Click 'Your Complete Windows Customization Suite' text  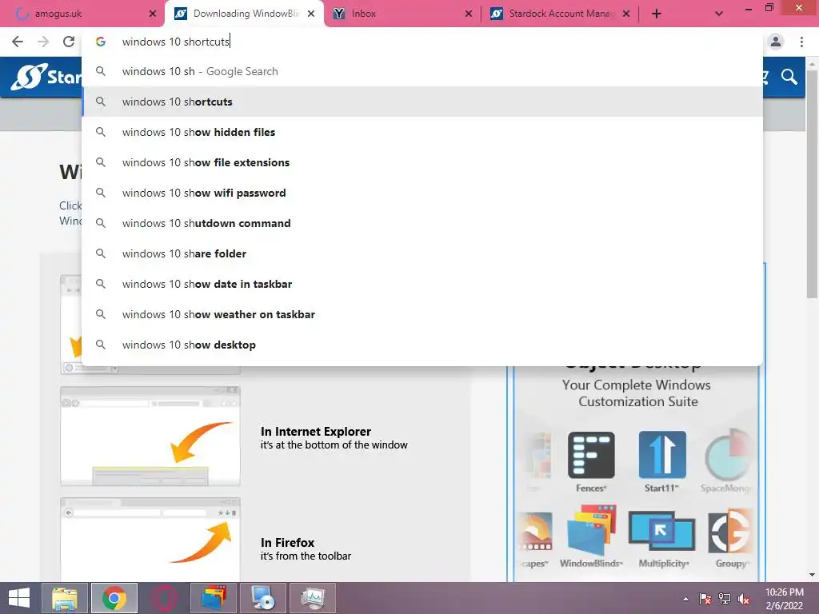click(637, 393)
